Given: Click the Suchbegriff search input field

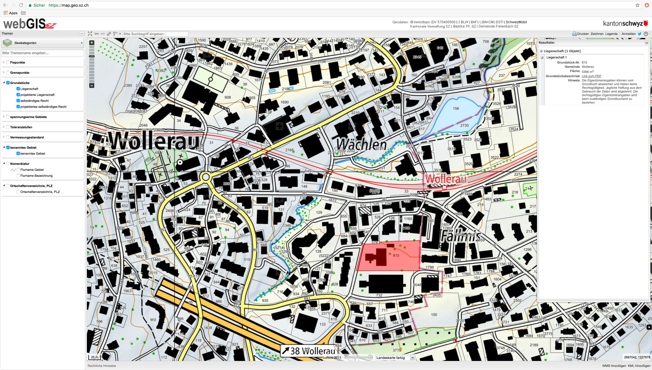Looking at the screenshot, I should pos(155,34).
